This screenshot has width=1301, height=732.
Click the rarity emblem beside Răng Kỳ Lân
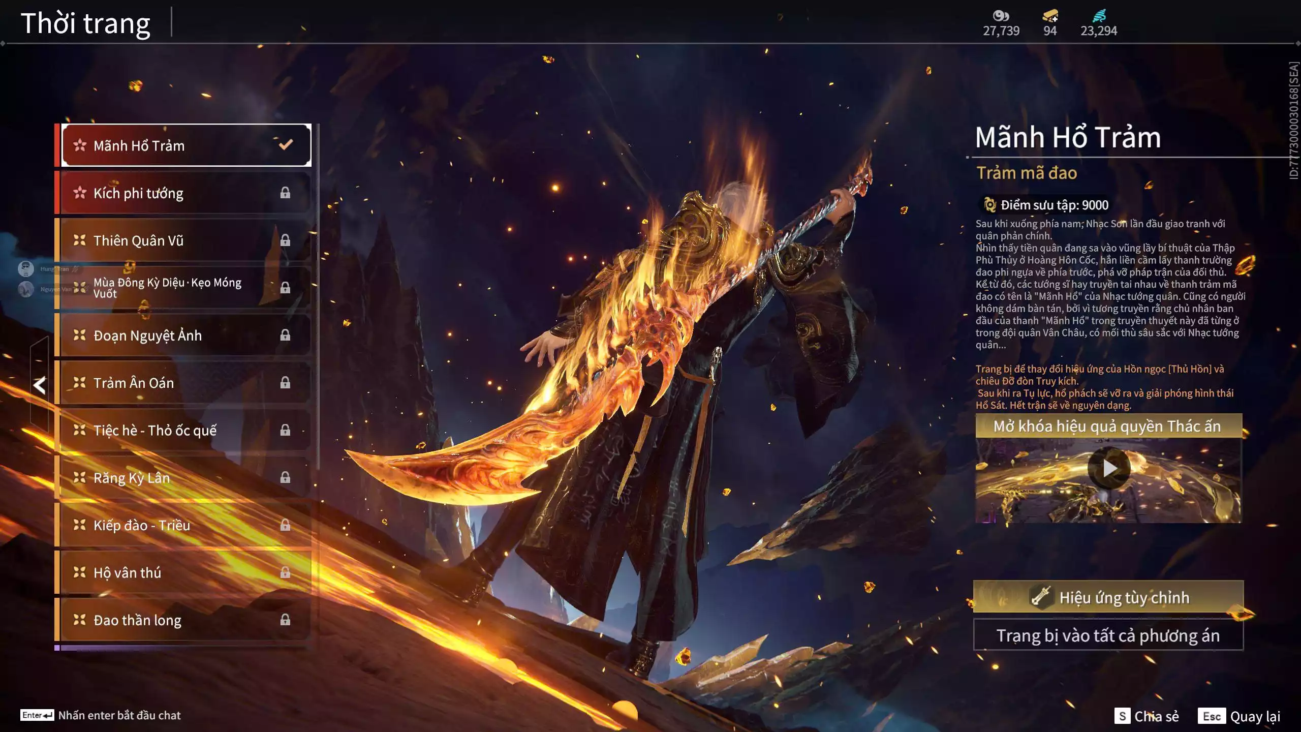point(79,477)
